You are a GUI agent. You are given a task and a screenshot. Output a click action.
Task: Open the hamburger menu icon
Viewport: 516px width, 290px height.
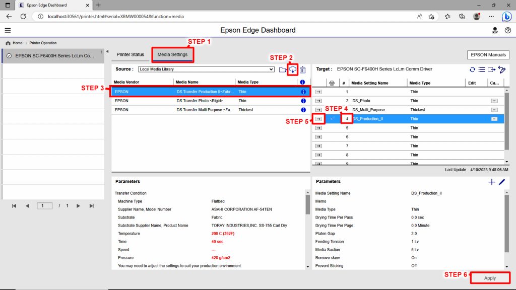click(8, 30)
